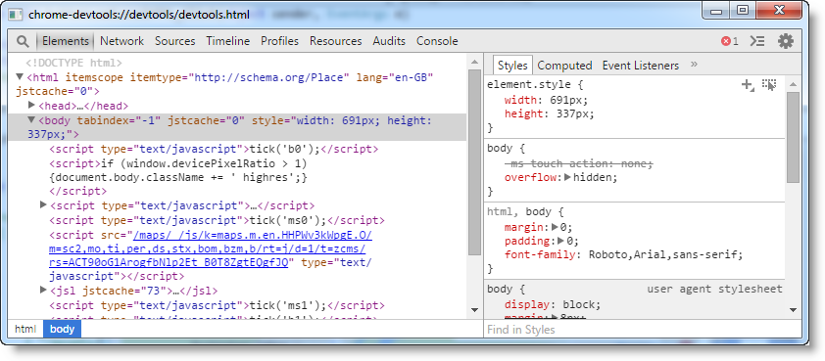This screenshot has height=361, width=825.
Task: Click the html, body selector text
Action: click(x=518, y=212)
